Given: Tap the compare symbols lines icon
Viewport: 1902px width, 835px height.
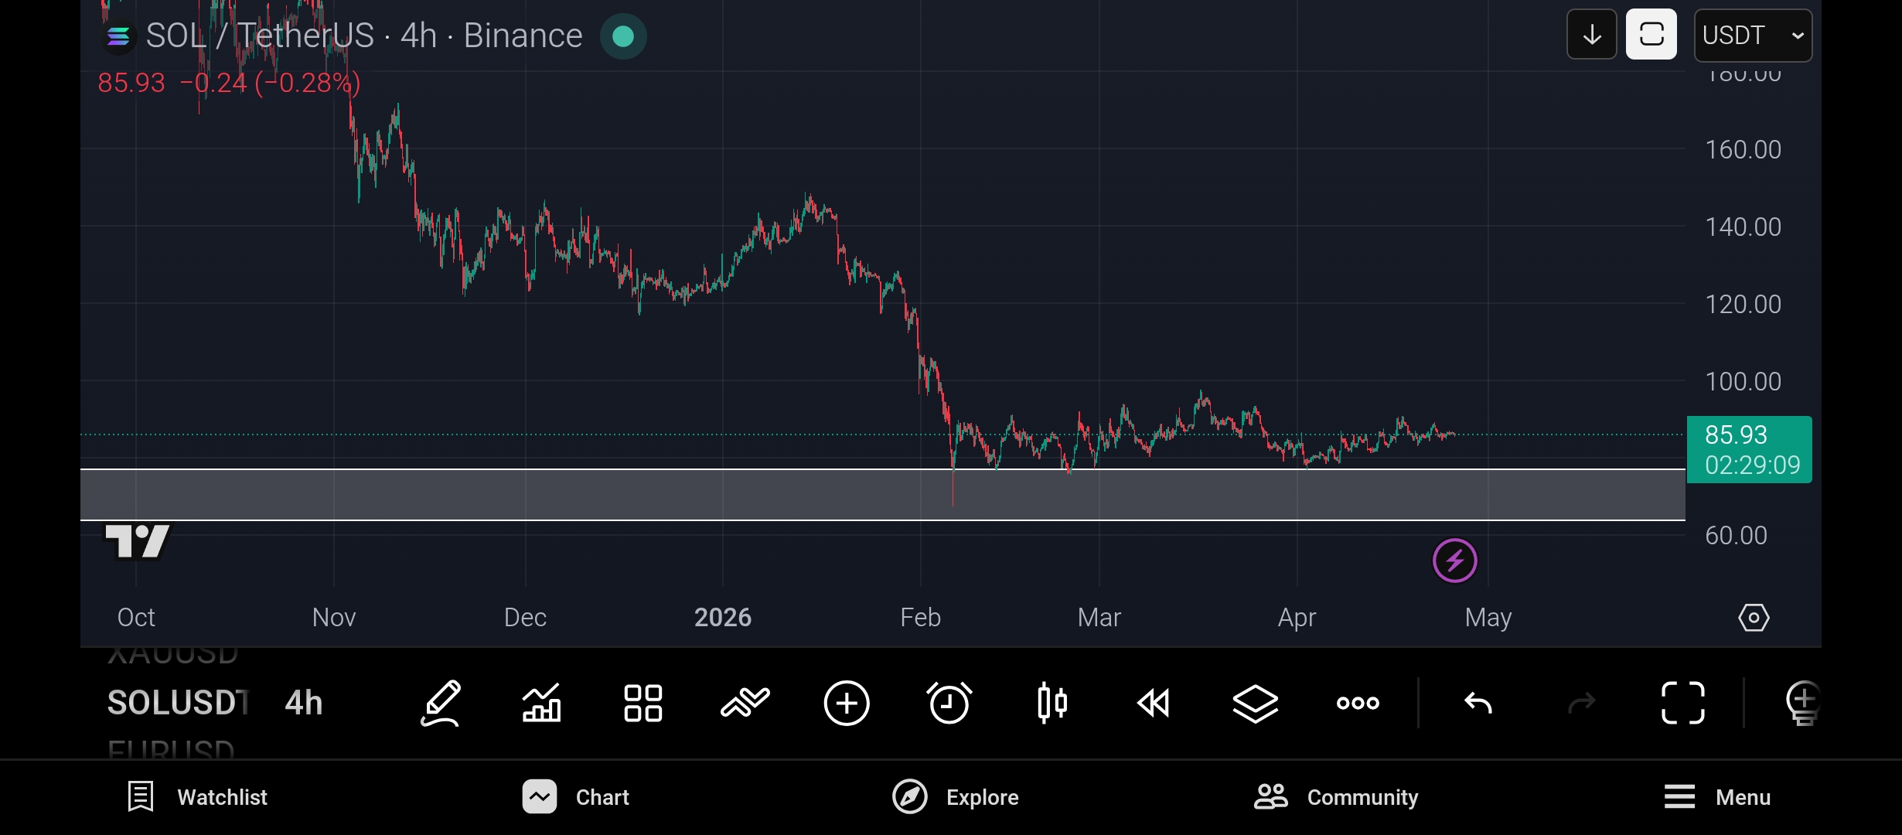Looking at the screenshot, I should [745, 703].
